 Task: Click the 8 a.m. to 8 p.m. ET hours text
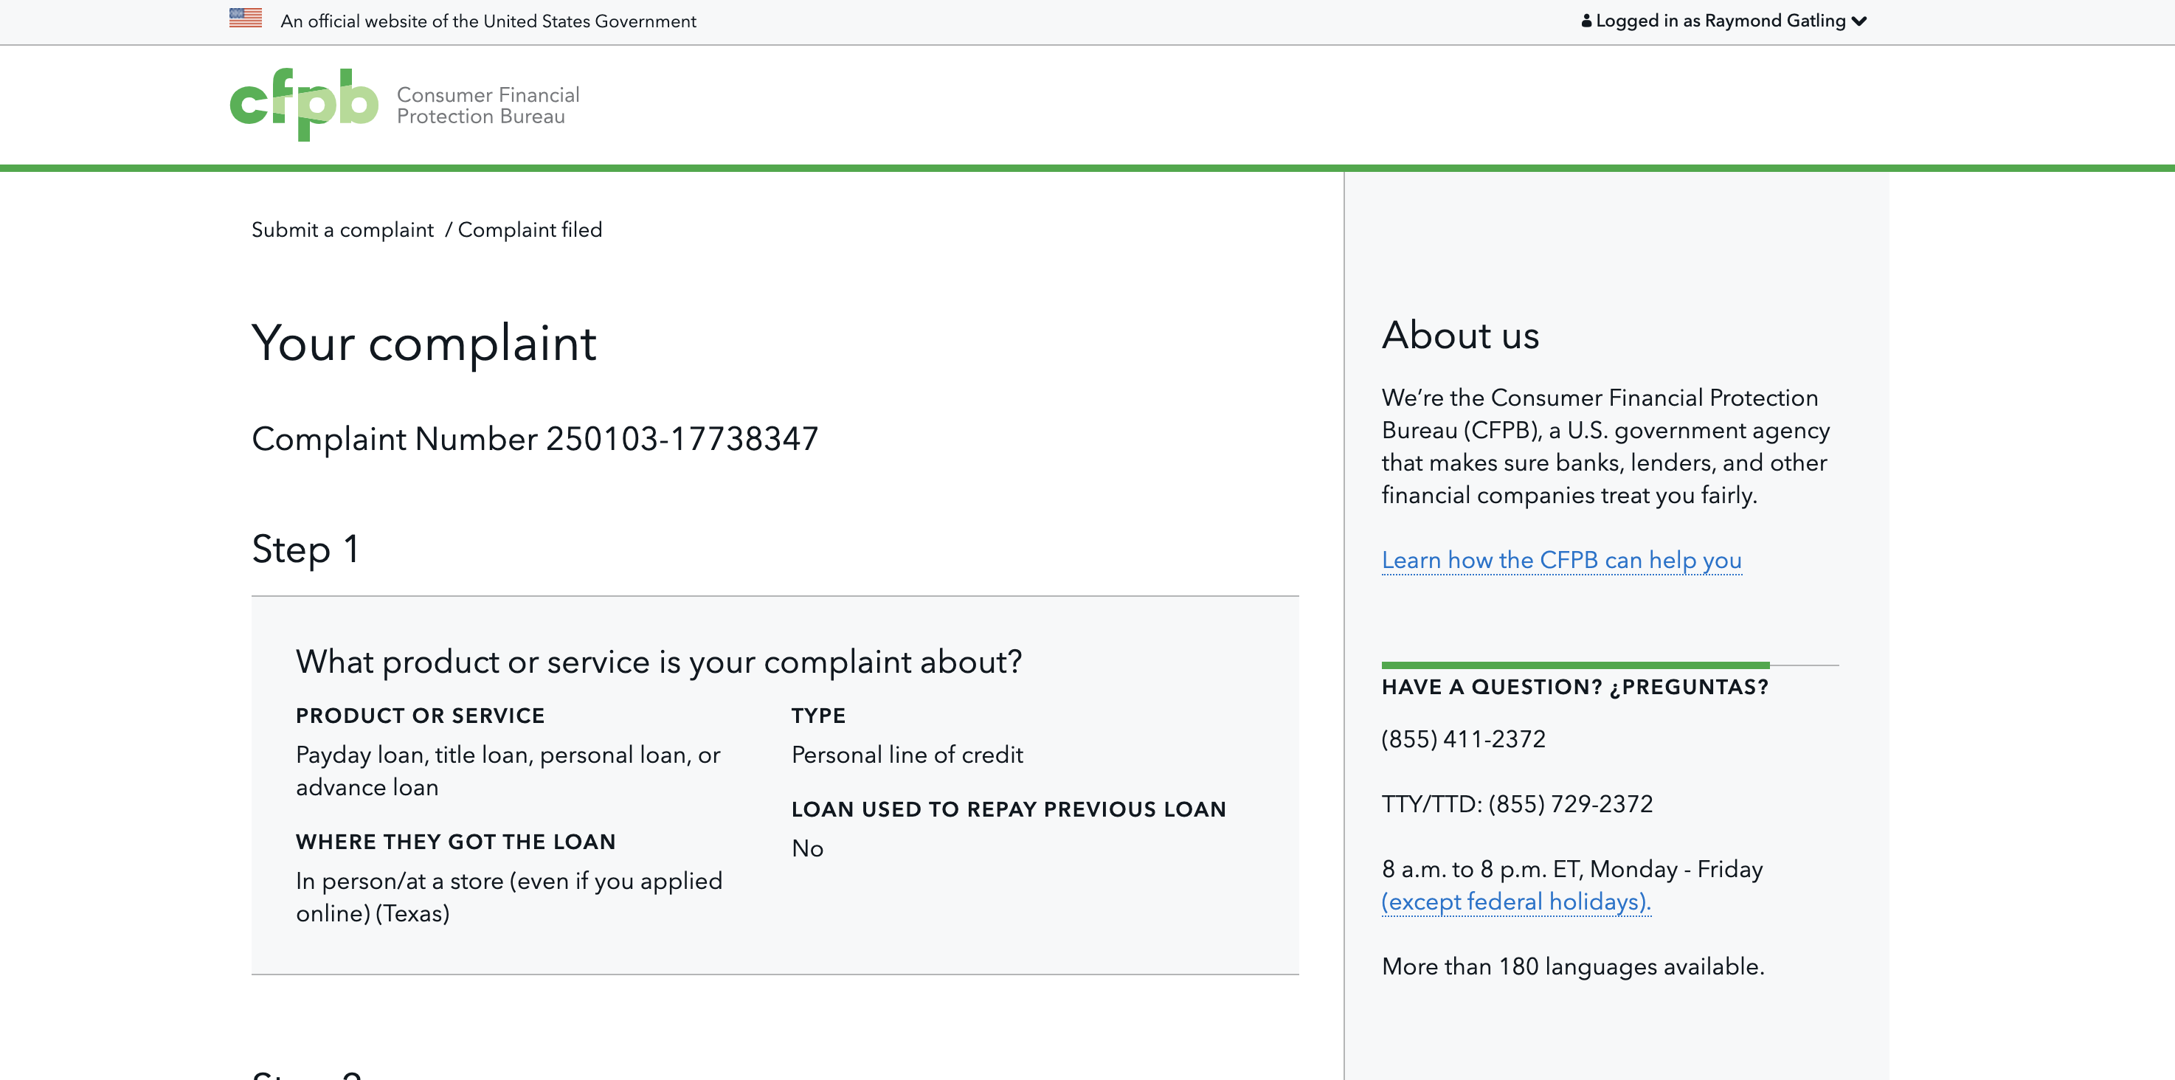click(1572, 869)
